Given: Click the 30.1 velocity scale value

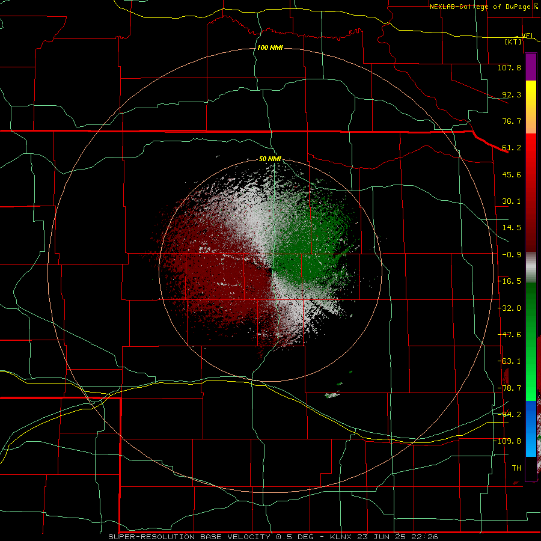Looking at the screenshot, I should [x=512, y=201].
